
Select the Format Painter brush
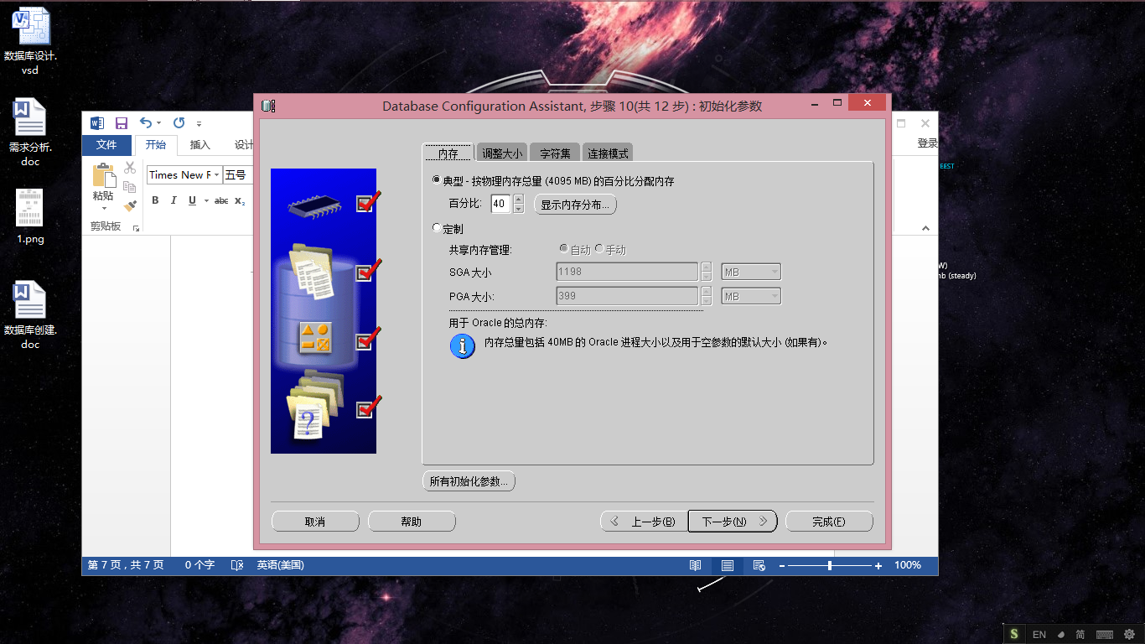click(x=130, y=205)
